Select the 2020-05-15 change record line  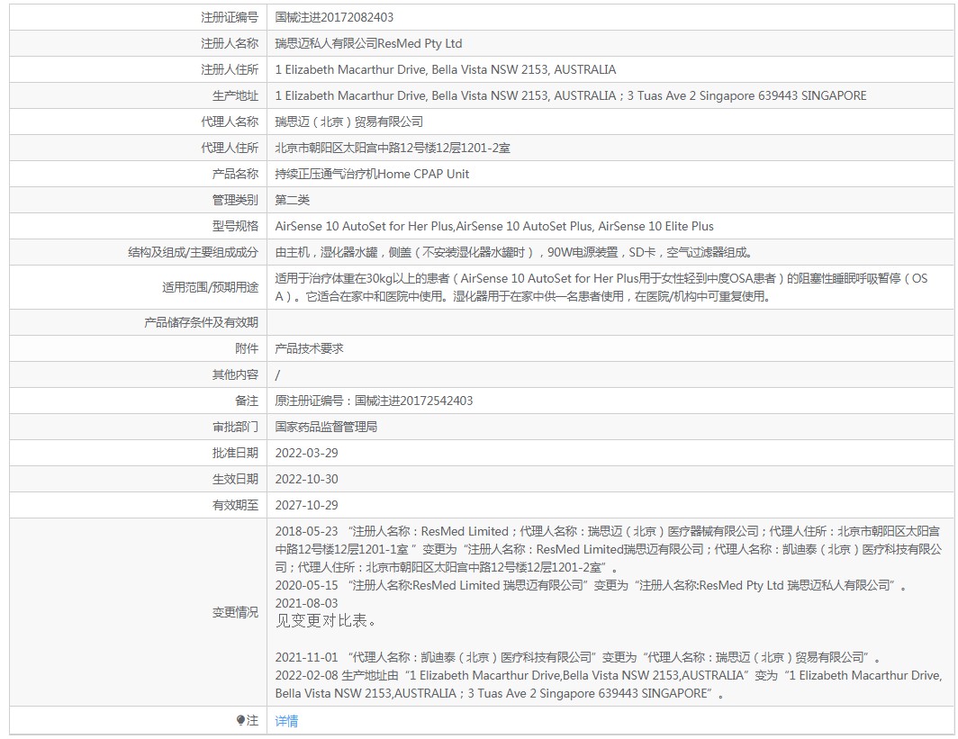[592, 585]
